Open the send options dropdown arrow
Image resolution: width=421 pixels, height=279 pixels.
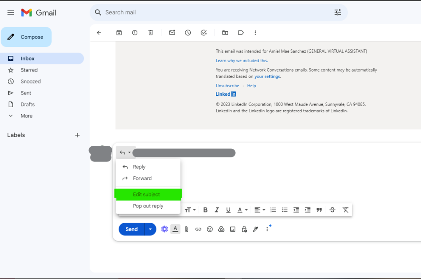(x=150, y=229)
